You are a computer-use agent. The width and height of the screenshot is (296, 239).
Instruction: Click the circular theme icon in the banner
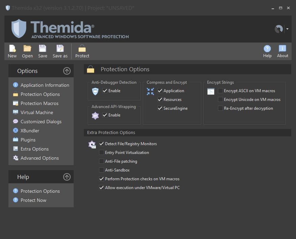(279, 29)
